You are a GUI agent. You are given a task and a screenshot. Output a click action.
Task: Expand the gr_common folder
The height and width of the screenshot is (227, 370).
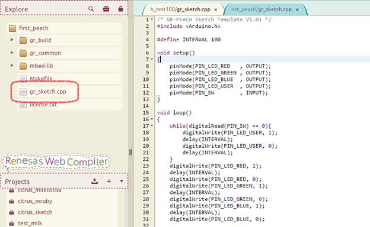coord(12,53)
